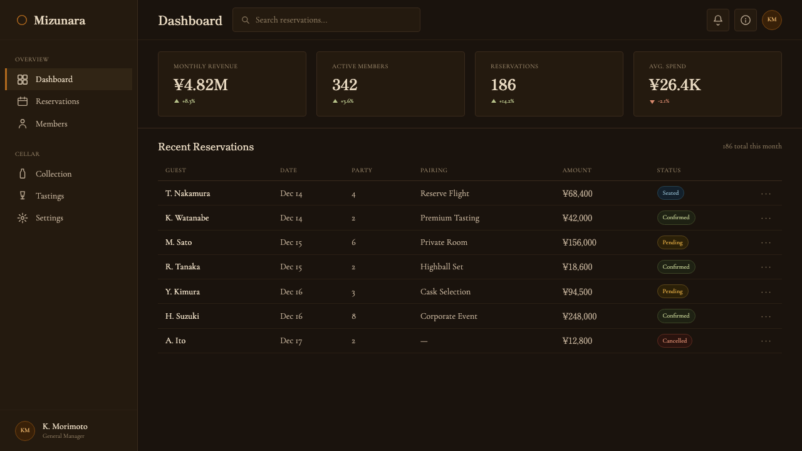Open row actions for H. Suzuki

[766, 316]
